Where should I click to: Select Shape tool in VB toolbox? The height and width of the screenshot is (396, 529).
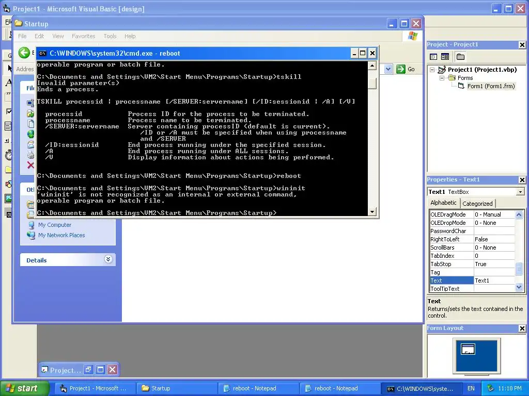(8, 184)
